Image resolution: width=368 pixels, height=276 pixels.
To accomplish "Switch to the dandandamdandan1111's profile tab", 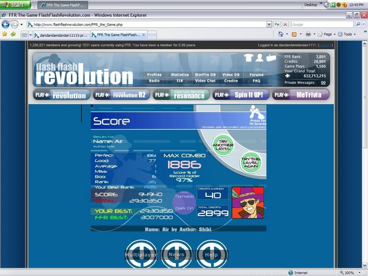I will pyautogui.click(x=61, y=35).
